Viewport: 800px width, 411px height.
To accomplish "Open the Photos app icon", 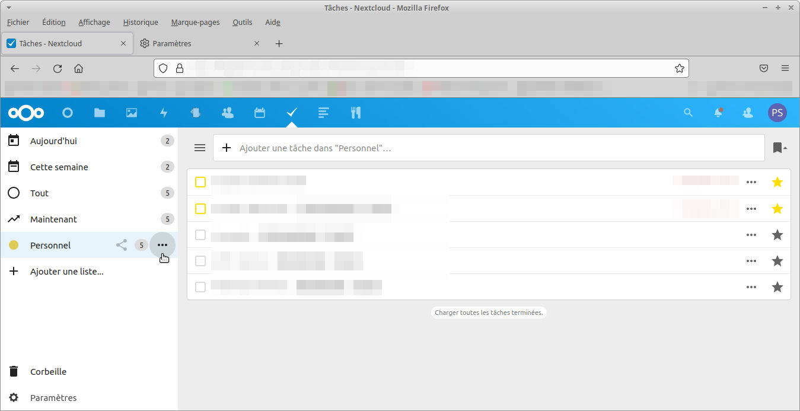I will click(132, 113).
